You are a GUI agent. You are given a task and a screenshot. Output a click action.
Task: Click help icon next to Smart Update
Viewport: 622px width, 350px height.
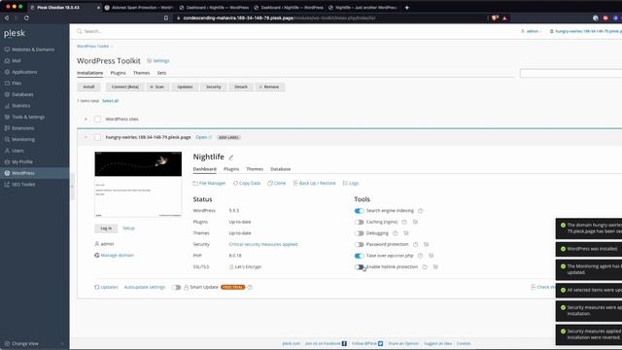click(250, 287)
